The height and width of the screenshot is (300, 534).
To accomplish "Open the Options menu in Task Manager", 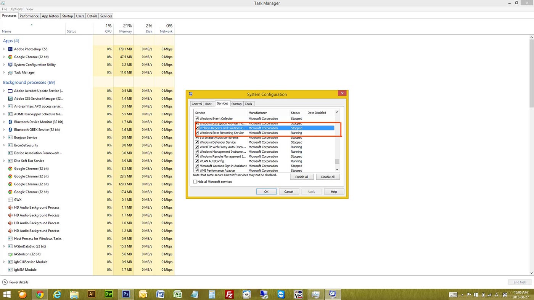I will [x=17, y=9].
